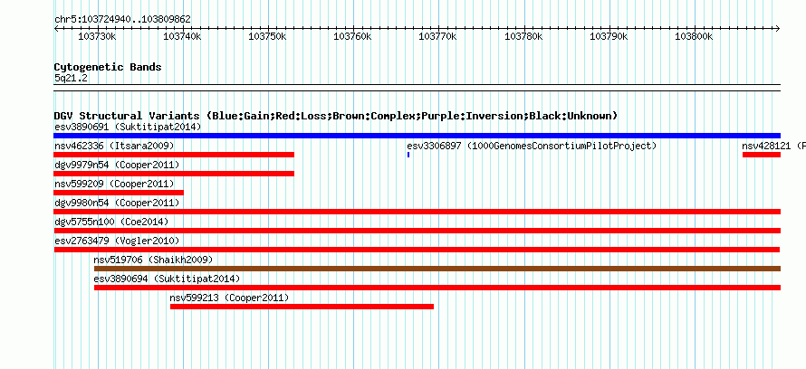The height and width of the screenshot is (369, 806).
Task: Click the ruler's right arrow end
Action: [778, 29]
